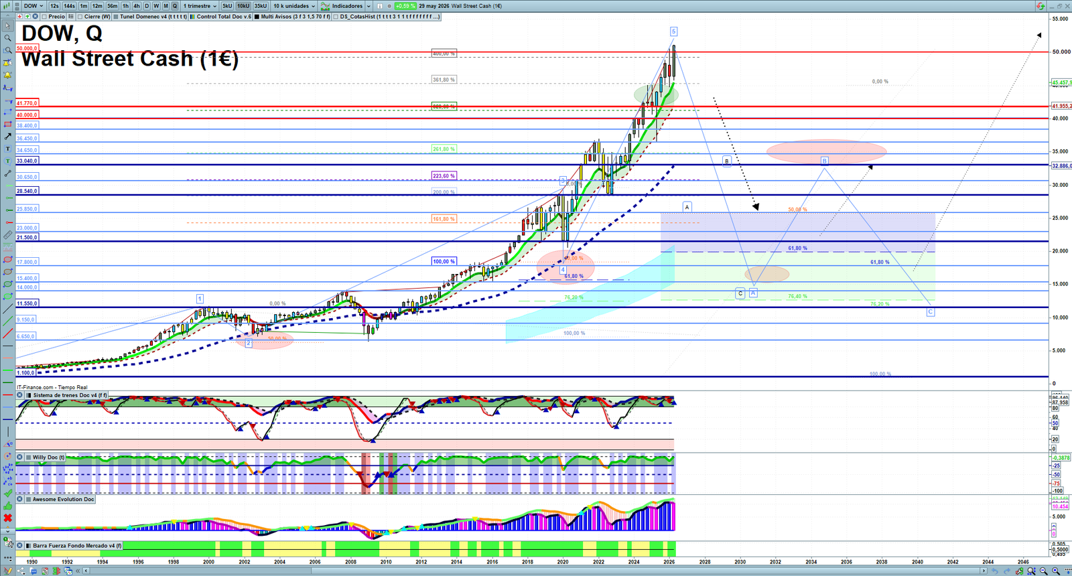Choose the first text T tool
Screen dimensions: 1072x576
[x=7, y=149]
